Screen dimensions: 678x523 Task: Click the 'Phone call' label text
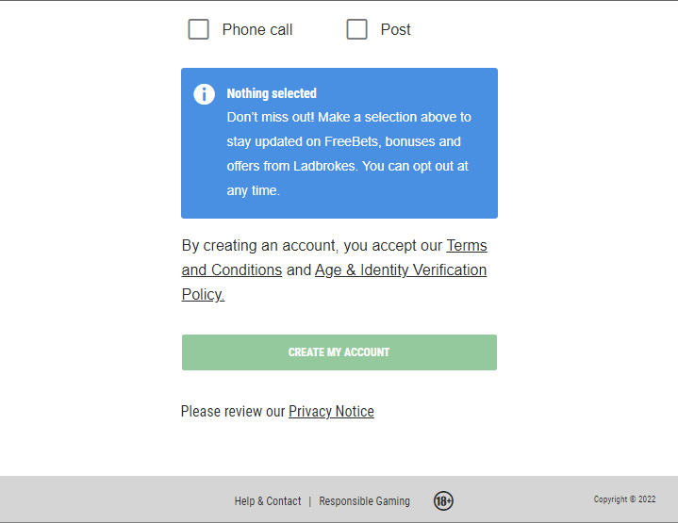[x=256, y=30]
